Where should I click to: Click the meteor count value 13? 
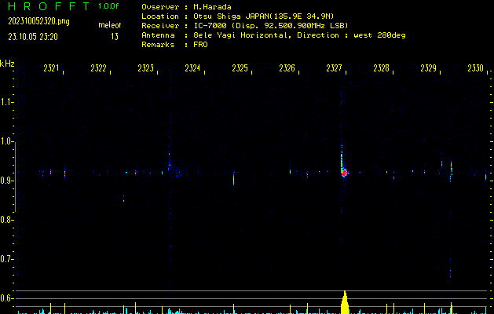115,36
